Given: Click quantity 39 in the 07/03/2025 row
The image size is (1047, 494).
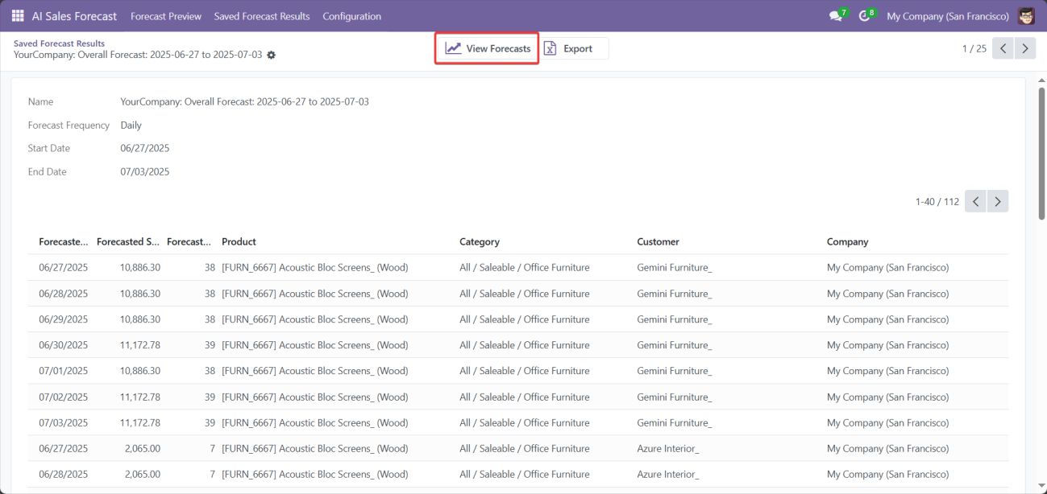Looking at the screenshot, I should (210, 422).
